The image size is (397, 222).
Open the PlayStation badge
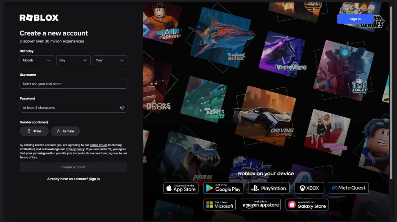(269, 188)
